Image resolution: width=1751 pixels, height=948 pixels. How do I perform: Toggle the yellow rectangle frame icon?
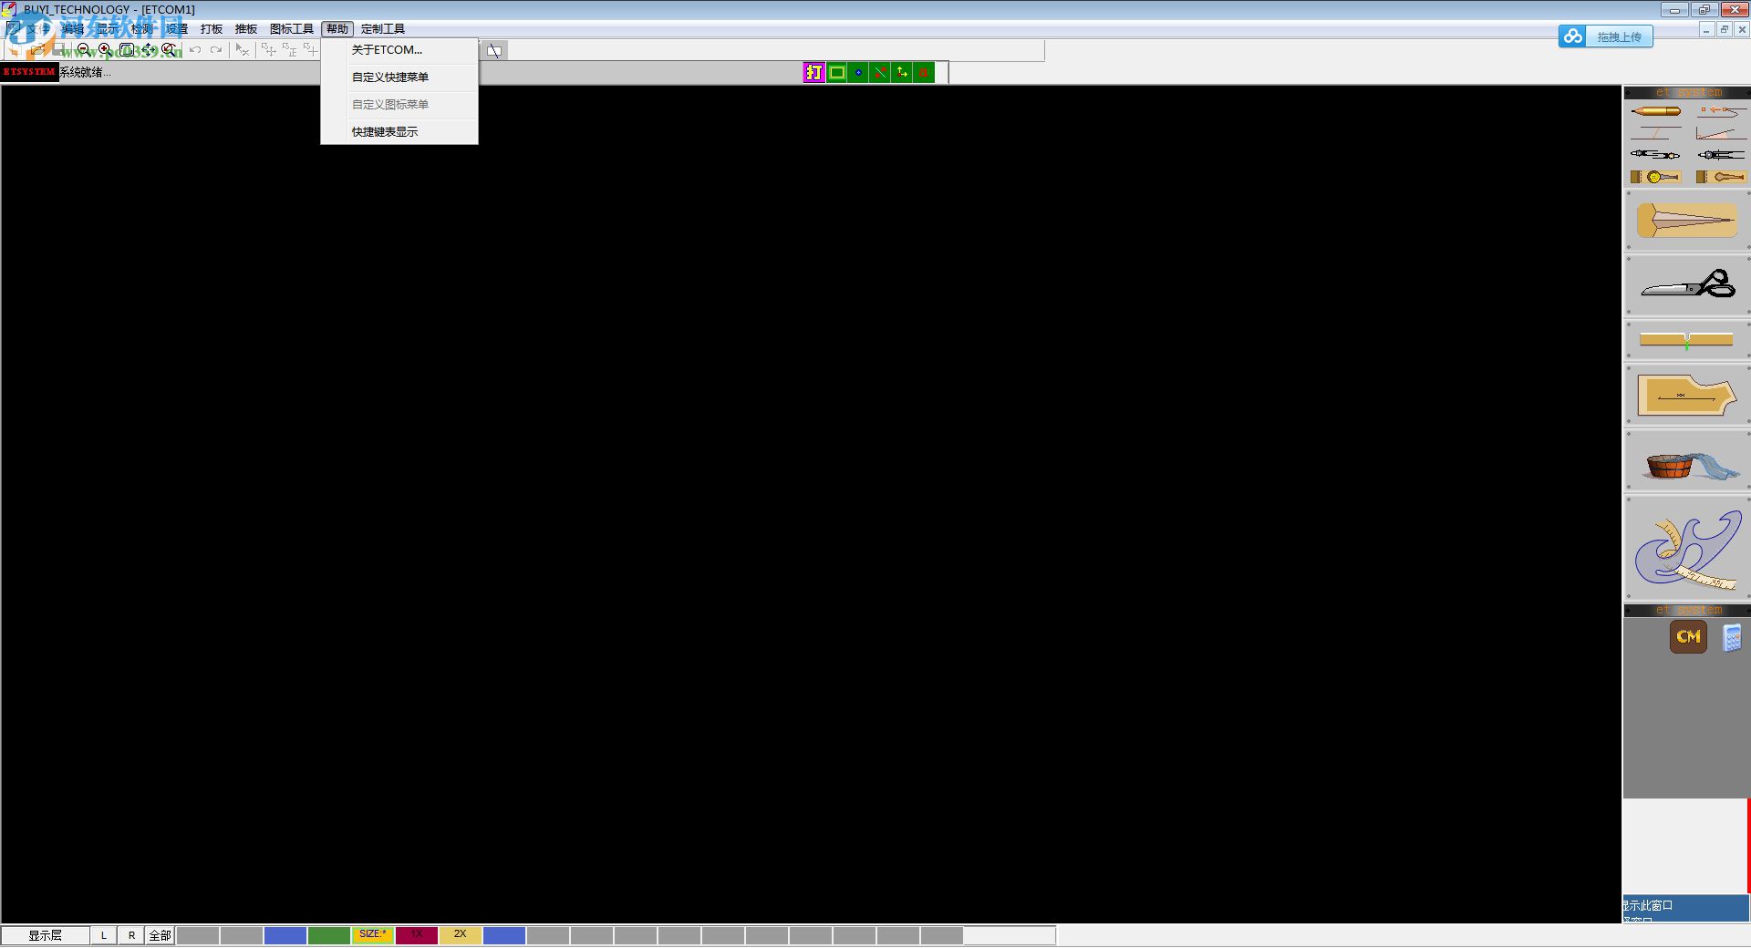[x=836, y=72]
